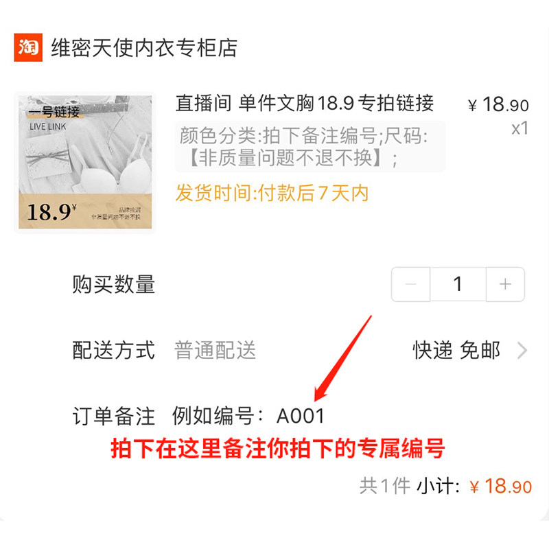Click the item price ¥18.90

498,105
